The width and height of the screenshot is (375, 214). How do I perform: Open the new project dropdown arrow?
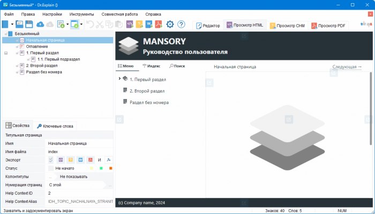12,25
